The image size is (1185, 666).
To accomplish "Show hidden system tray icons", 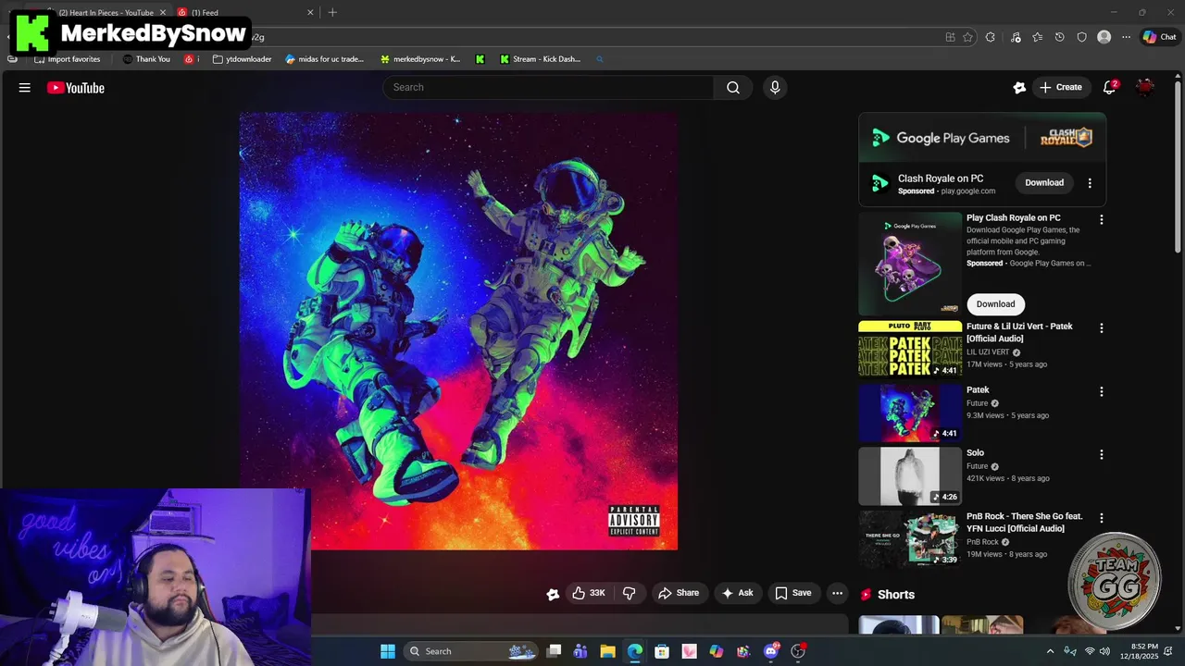I will click(1050, 651).
